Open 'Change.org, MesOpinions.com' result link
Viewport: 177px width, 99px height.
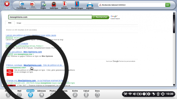click(38, 81)
